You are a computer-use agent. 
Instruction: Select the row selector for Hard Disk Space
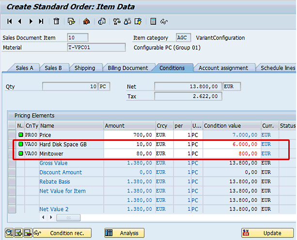tap(12, 144)
